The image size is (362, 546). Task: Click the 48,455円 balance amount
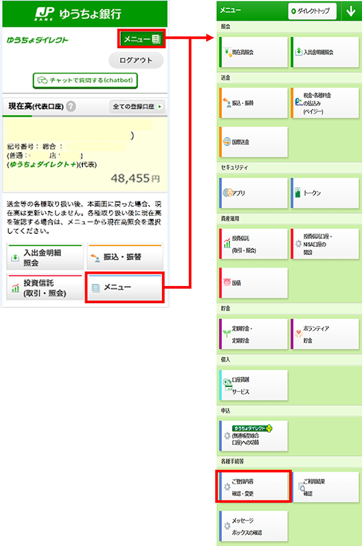(x=135, y=178)
